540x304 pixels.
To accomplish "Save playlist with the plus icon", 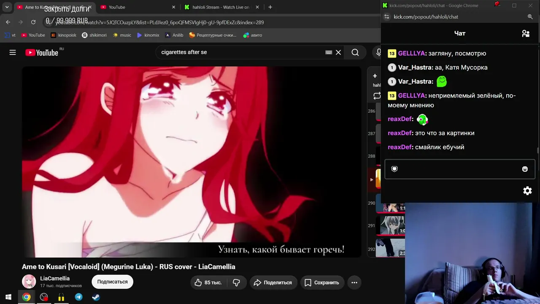I will click(x=375, y=76).
